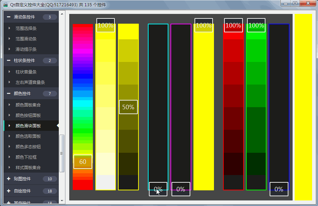
Task: Click the arrow icon beside 样式面板集合
Action: coord(10,168)
